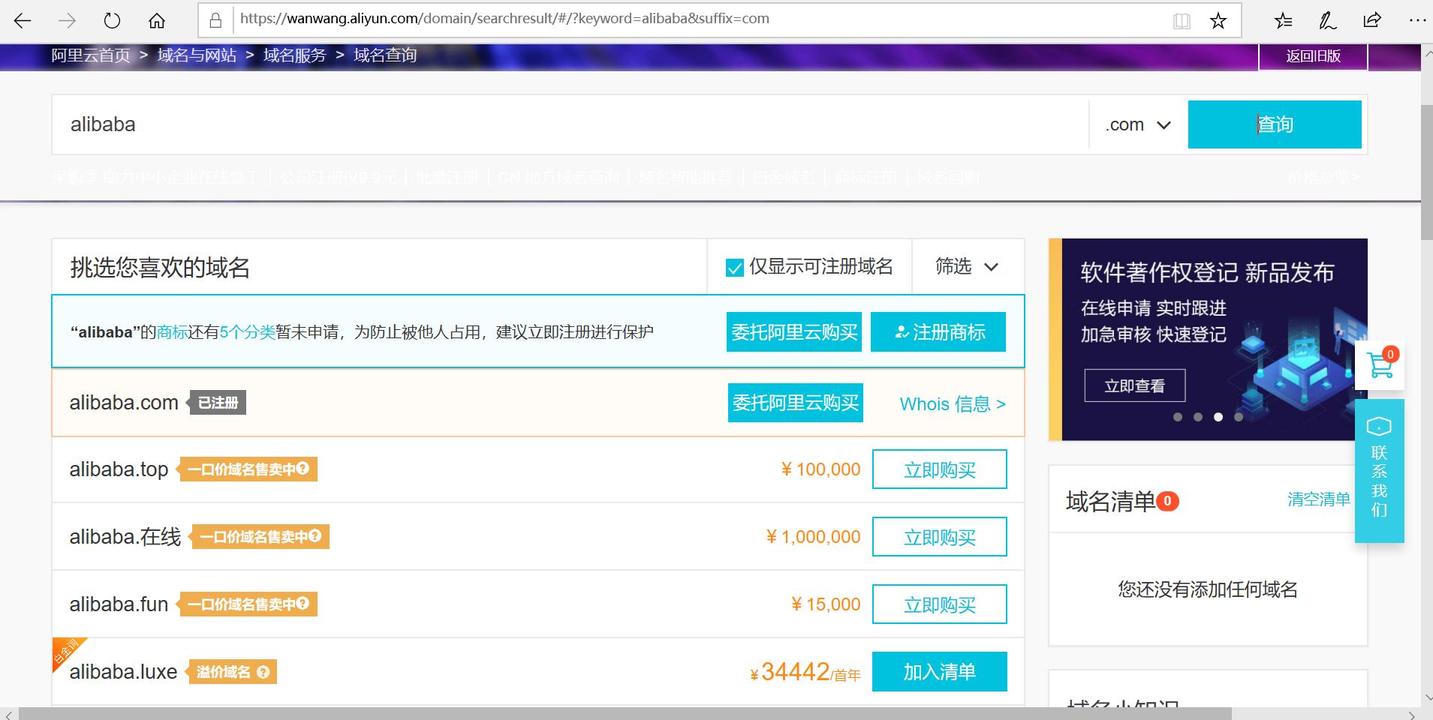This screenshot has width=1433, height=720.
Task: Click 注册商标 button
Action: [x=938, y=331]
